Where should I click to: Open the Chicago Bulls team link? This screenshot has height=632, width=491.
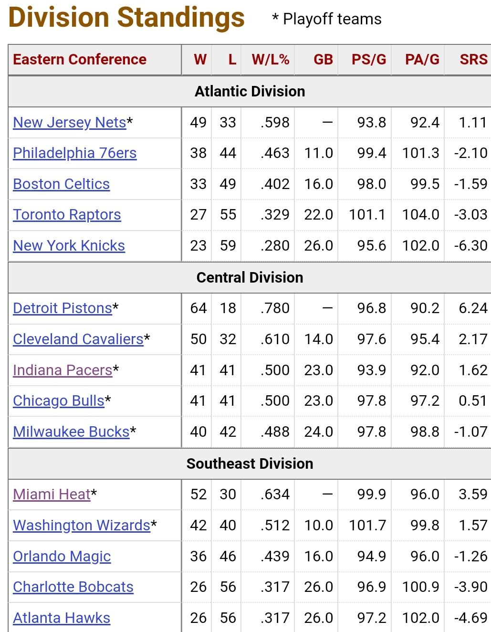pyautogui.click(x=59, y=400)
